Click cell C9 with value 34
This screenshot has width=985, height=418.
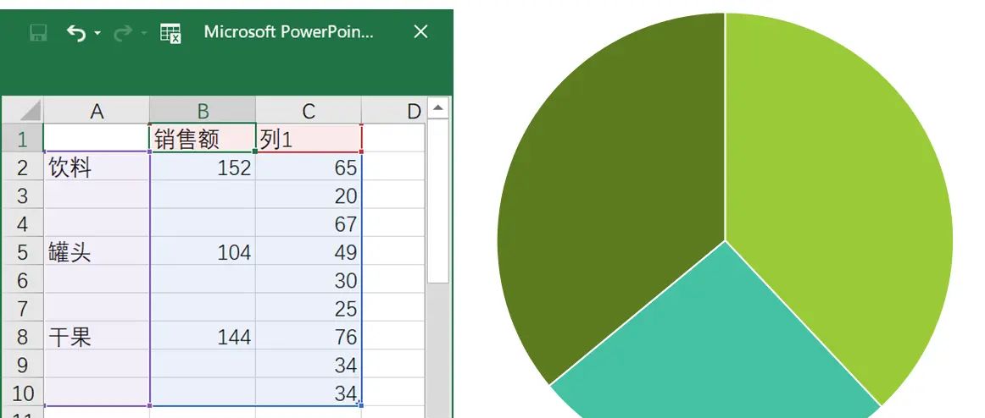coord(309,364)
